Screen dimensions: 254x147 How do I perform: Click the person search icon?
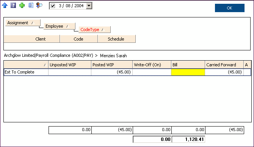39,5
